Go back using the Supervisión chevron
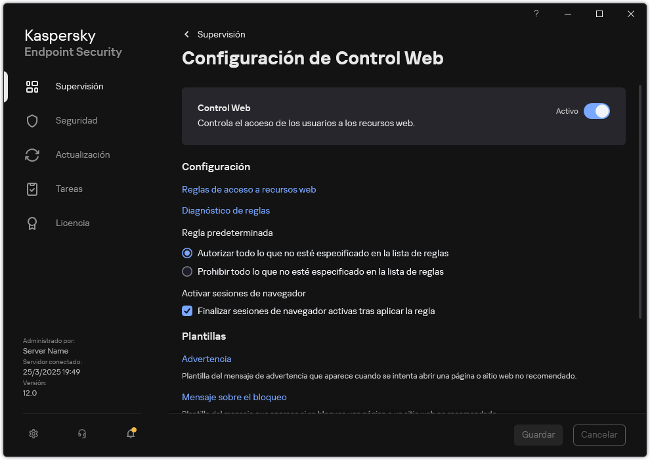Image resolution: width=650 pixels, height=460 pixels. pos(186,34)
